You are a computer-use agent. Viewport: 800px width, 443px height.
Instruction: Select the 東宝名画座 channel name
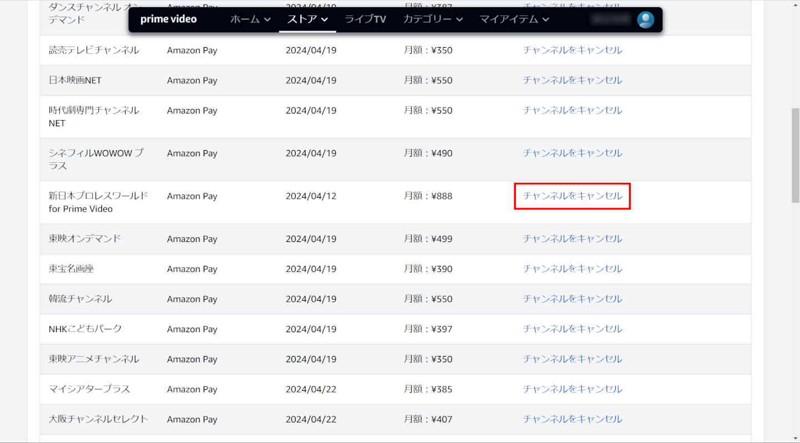click(72, 269)
